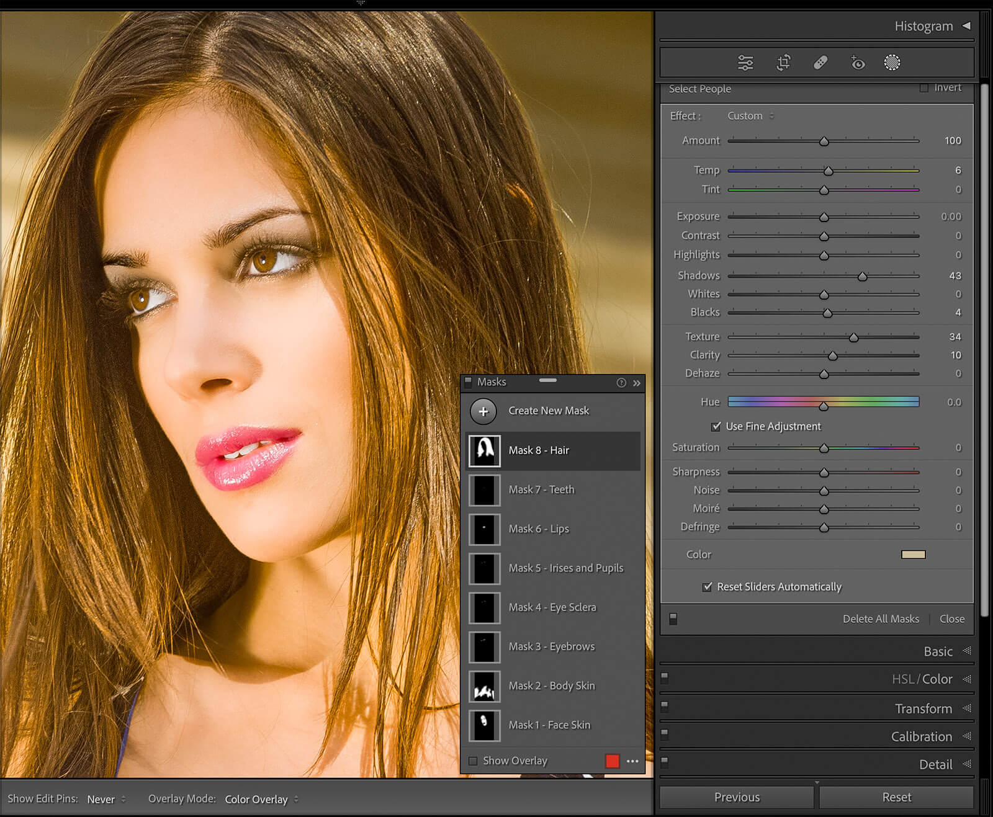
Task: Select the Crop overlay tool
Action: click(783, 63)
